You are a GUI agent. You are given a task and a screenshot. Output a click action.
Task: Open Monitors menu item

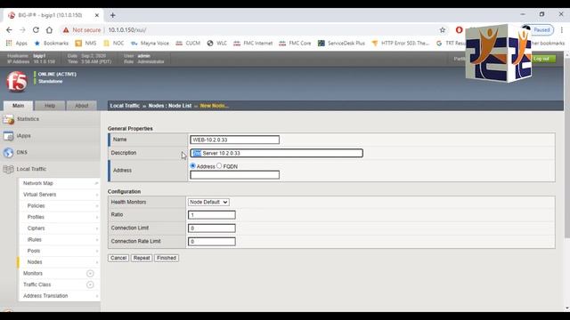[x=33, y=273]
